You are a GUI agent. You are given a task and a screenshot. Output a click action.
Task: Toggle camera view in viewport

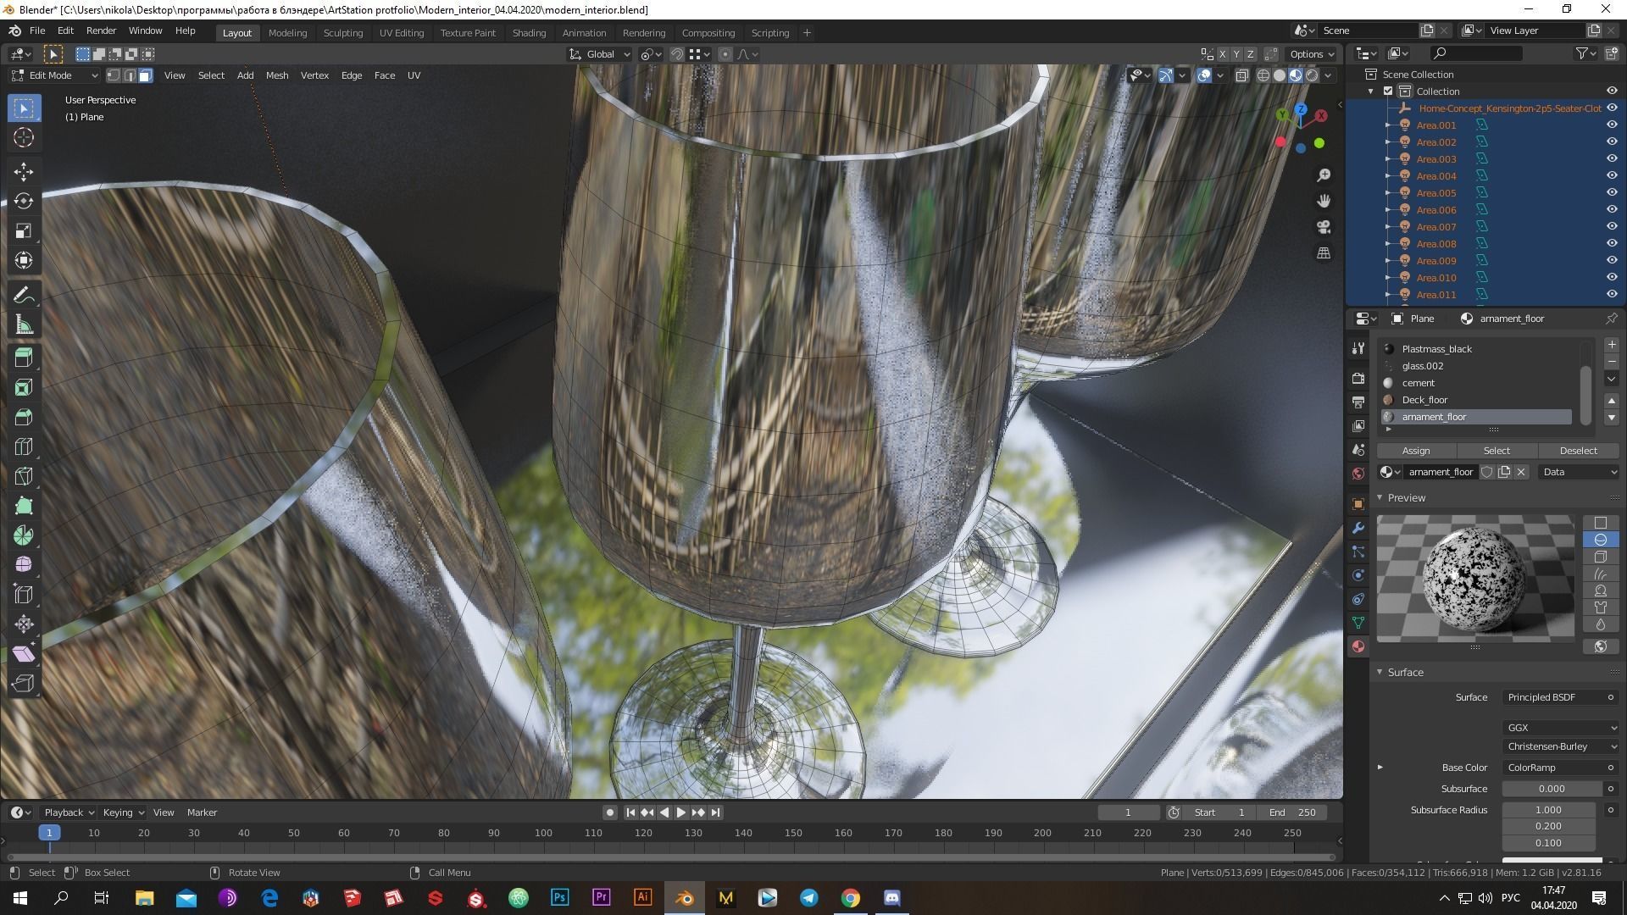1324,227
